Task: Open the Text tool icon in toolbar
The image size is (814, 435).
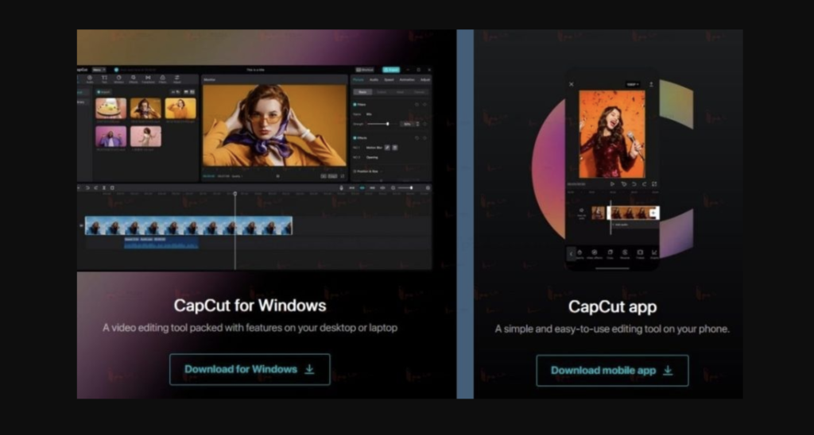Action: tap(104, 79)
